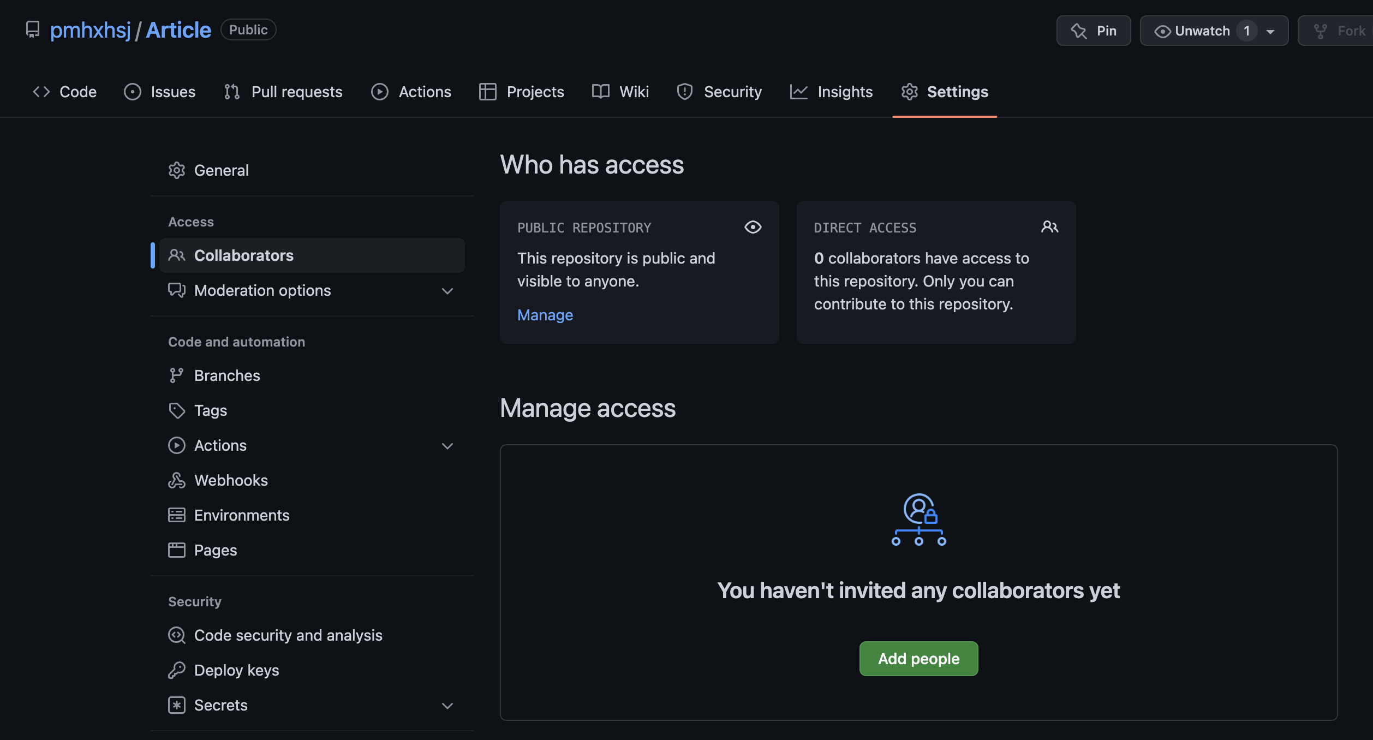Pin this repository with Pin button
The width and height of the screenshot is (1373, 740).
point(1094,31)
